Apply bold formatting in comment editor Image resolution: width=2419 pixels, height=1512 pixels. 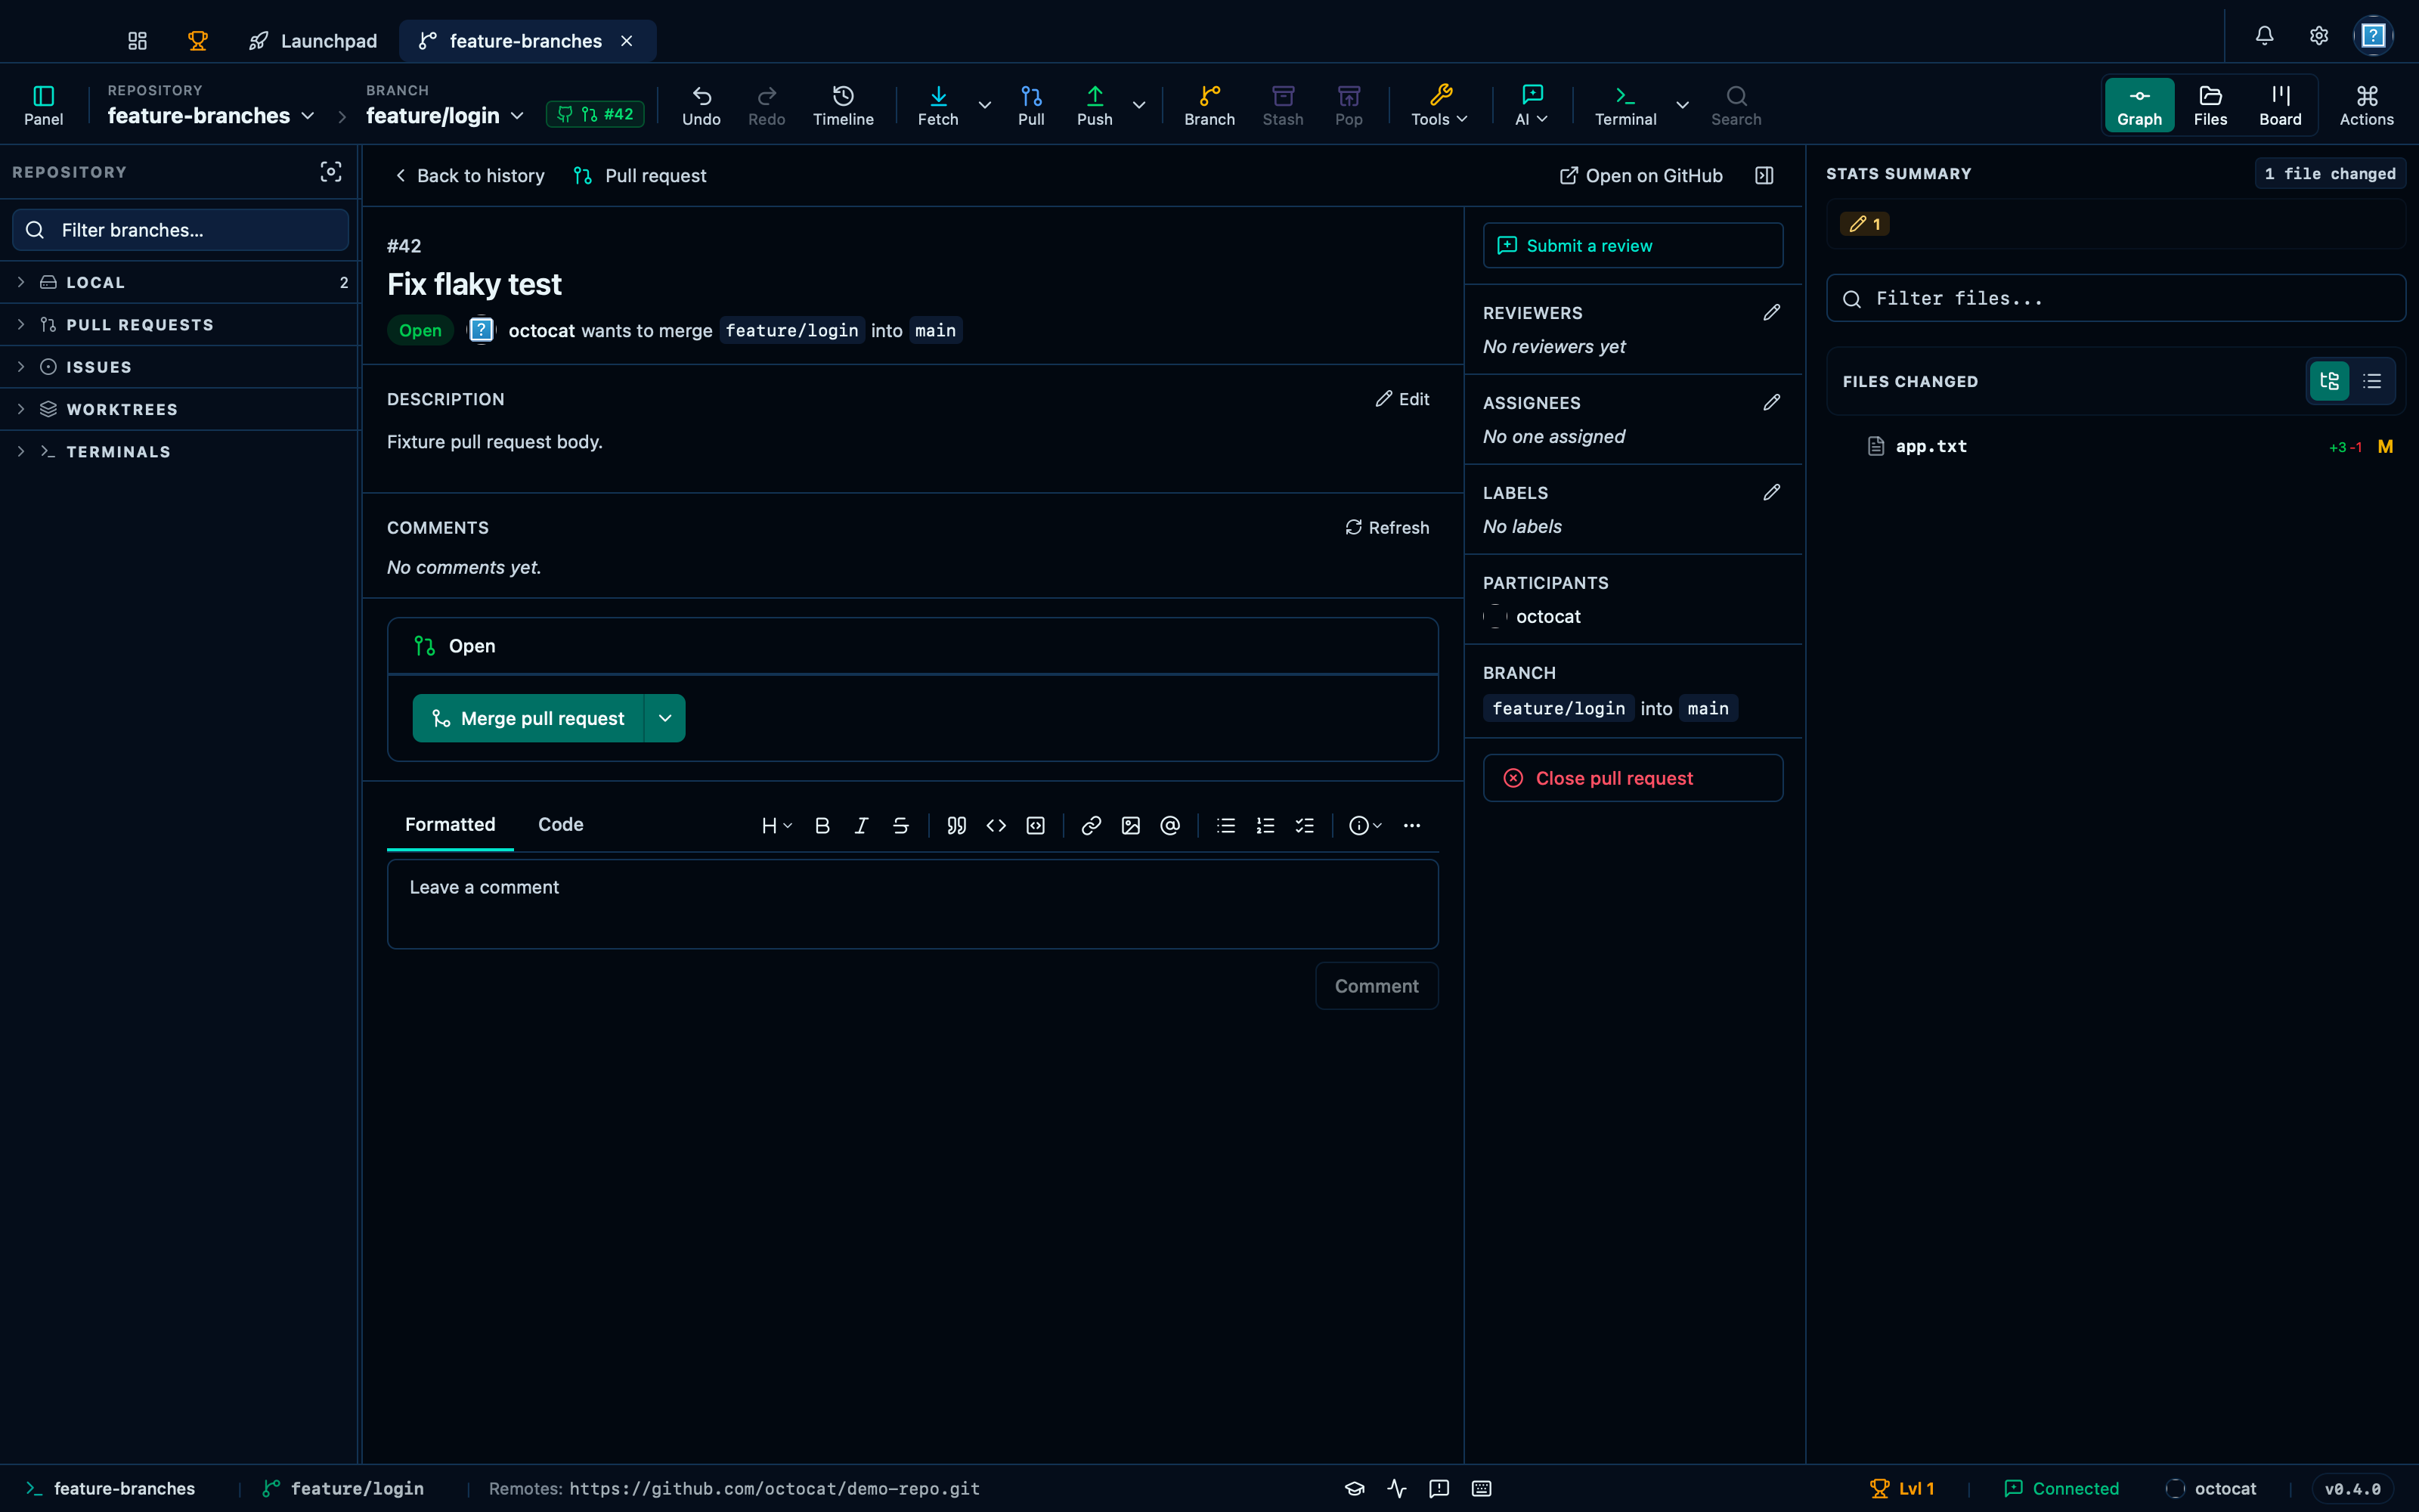(822, 825)
